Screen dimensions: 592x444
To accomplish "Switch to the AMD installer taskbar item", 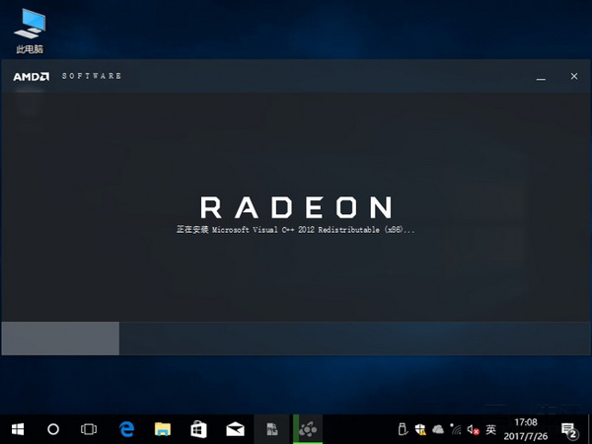I will [308, 429].
